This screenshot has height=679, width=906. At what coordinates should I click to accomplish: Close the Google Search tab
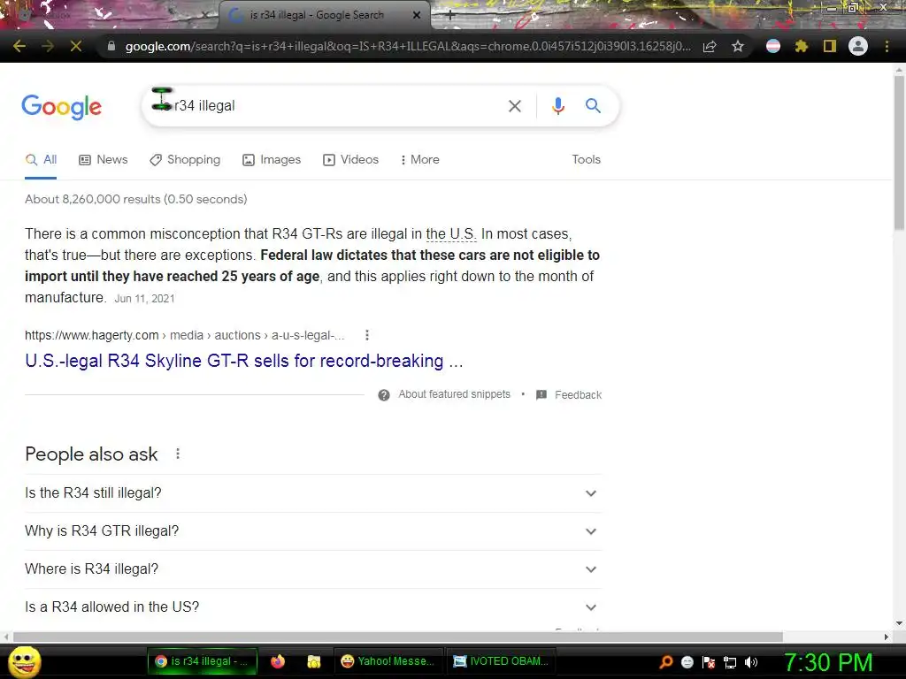(x=417, y=15)
